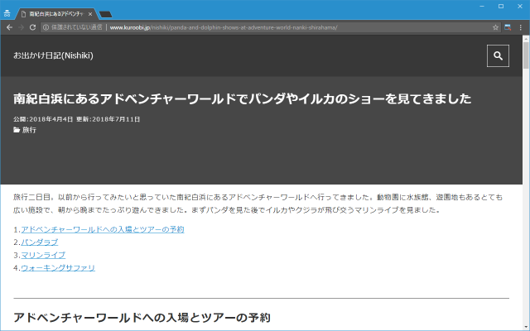
Task: Click the incognito icon at window top-left
Action: [x=7, y=13]
